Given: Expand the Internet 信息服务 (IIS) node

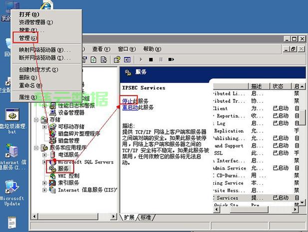Looking at the screenshot, I should pos(44,190).
